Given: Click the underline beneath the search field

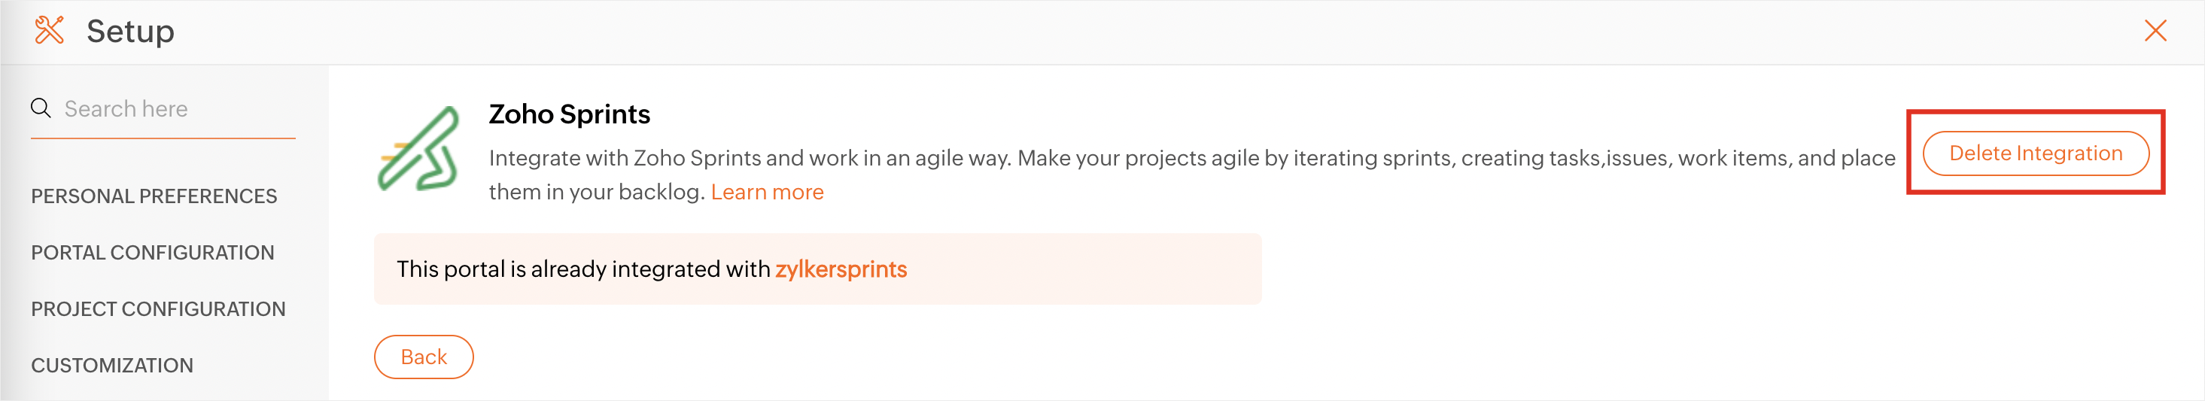Looking at the screenshot, I should pos(163,138).
